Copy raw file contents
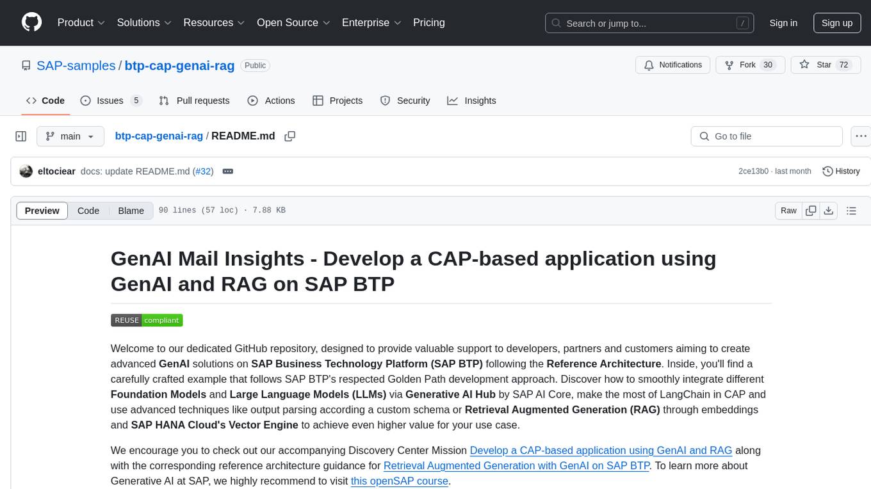Screen dimensions: 871x489 point(811,211)
